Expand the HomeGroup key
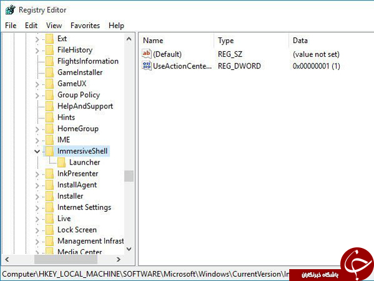Image resolution: width=374 pixels, height=281 pixels. coord(37,129)
